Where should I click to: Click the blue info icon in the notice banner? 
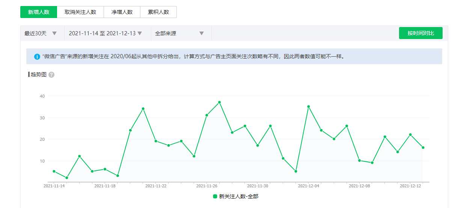37,57
